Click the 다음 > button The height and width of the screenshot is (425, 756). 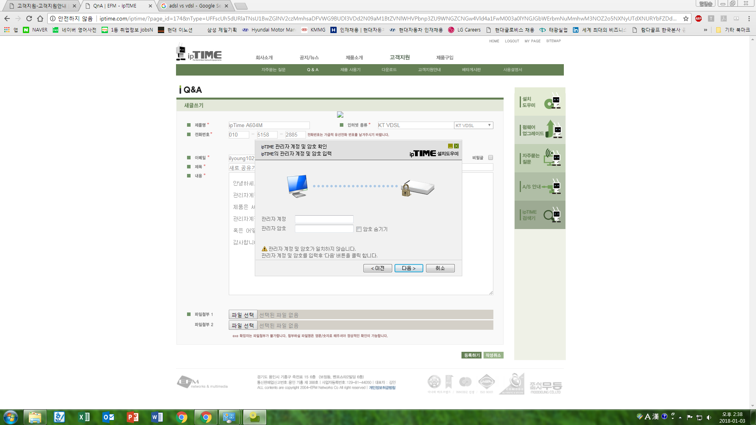(409, 268)
